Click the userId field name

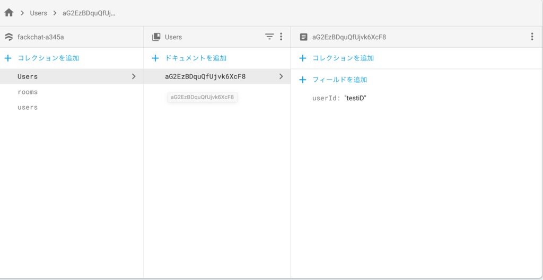[325, 99]
